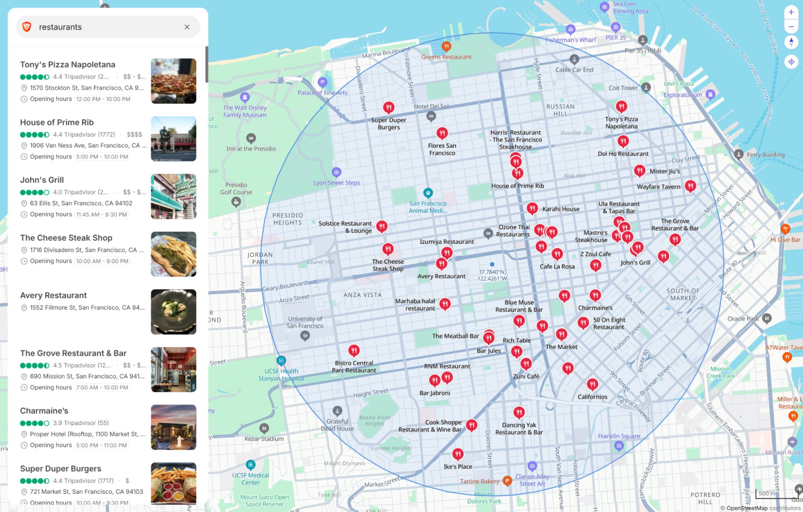
Task: View Charmaine's rooftop thumbnail
Action: 174,427
